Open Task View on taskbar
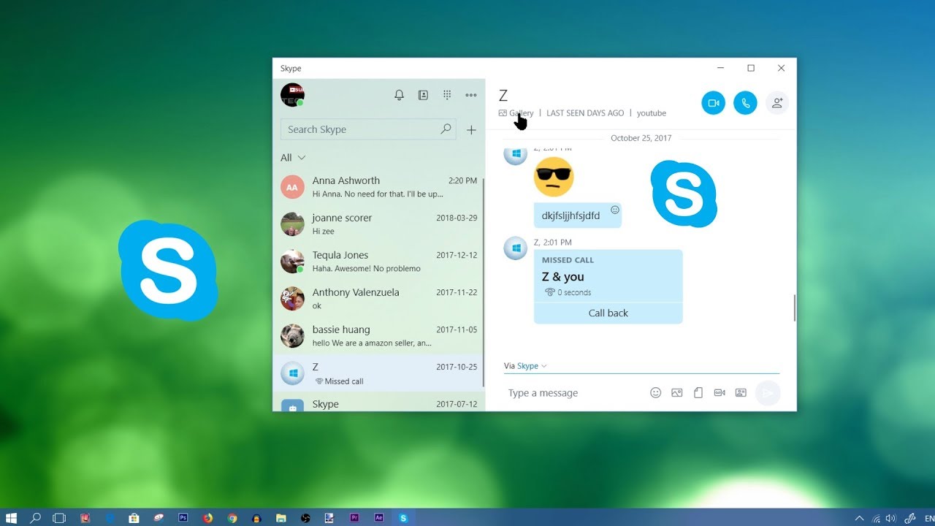The image size is (935, 526). click(59, 518)
